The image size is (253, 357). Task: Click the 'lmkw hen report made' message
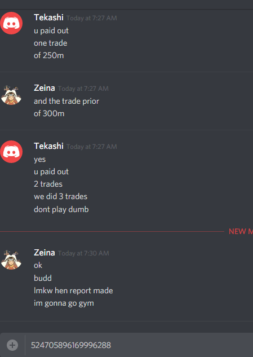coord(73,291)
